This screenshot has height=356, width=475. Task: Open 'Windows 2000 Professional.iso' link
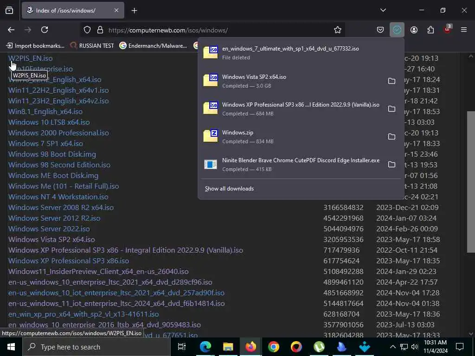[59, 133]
